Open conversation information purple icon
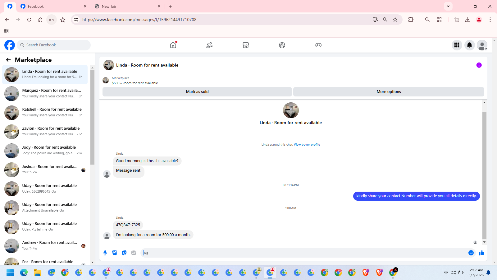 (x=479, y=65)
